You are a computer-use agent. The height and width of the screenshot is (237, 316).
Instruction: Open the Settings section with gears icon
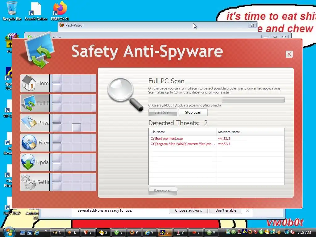pyautogui.click(x=35, y=182)
